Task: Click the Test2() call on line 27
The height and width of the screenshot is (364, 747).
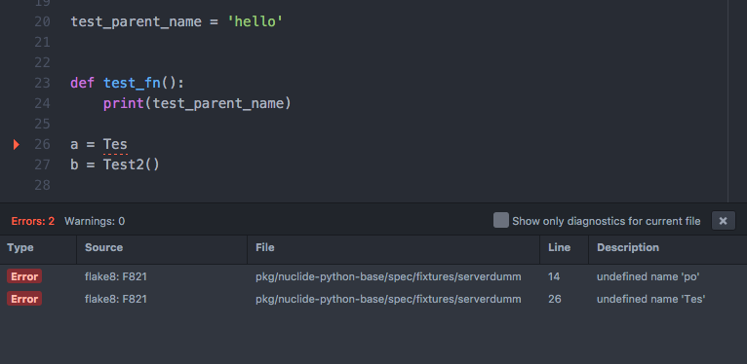Action: 132,164
